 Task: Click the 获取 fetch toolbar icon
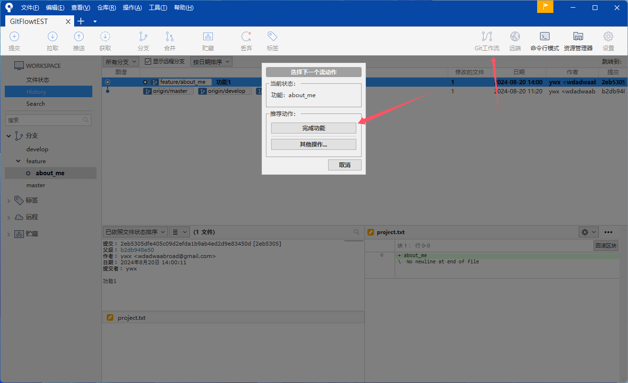click(105, 37)
